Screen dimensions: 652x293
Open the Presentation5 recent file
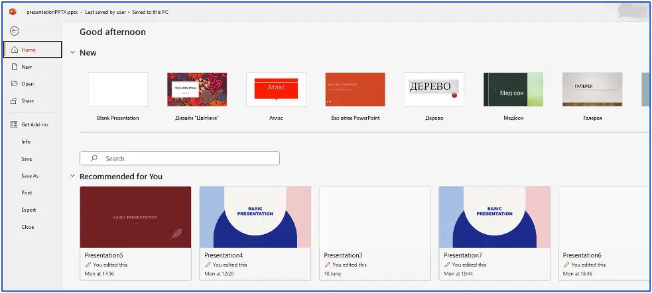click(x=135, y=217)
